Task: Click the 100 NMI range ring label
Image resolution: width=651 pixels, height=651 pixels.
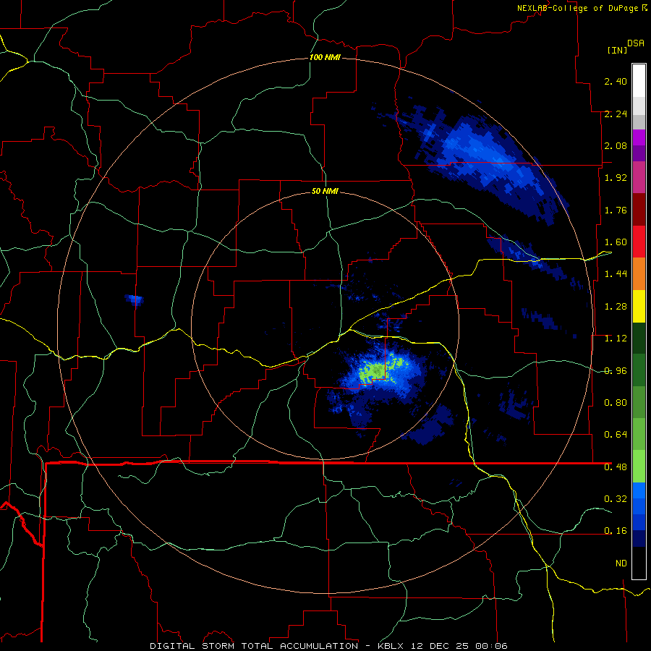Action: (x=325, y=57)
